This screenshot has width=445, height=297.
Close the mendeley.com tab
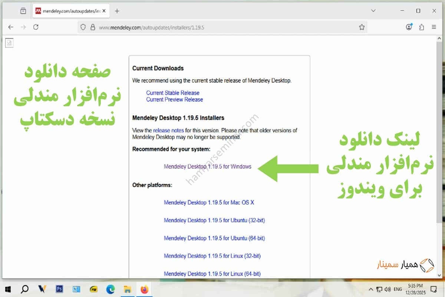click(x=104, y=11)
